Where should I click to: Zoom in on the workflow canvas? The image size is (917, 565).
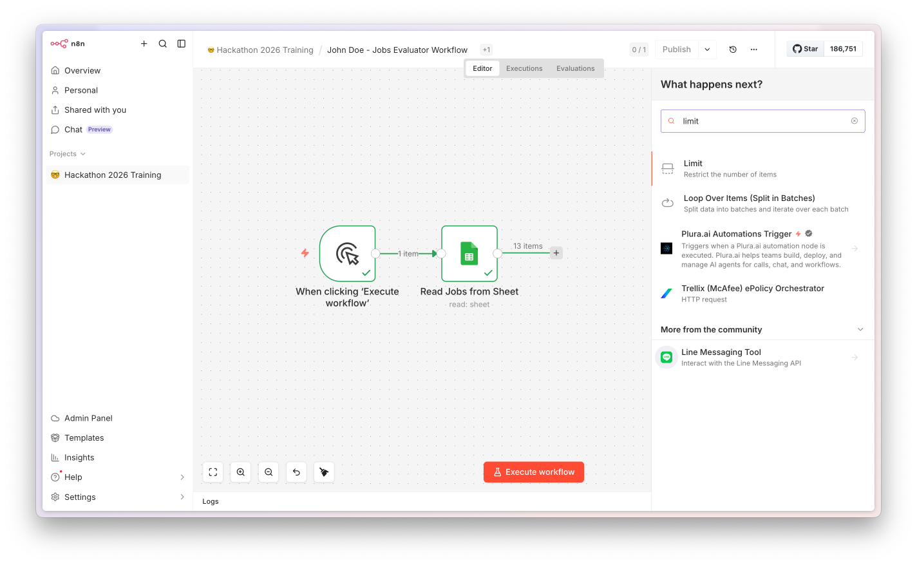click(241, 472)
